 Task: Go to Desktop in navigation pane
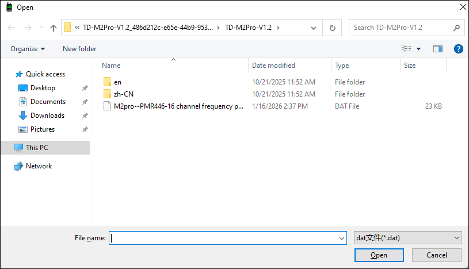click(x=43, y=88)
